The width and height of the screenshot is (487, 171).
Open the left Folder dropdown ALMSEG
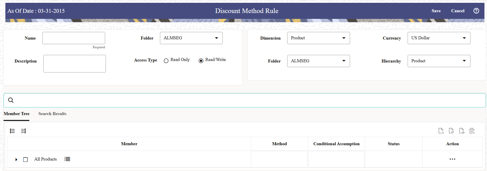(191, 38)
